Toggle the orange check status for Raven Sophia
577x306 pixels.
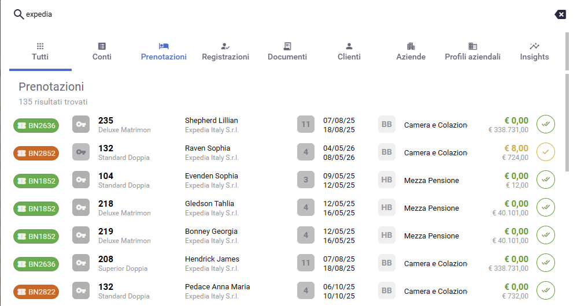[545, 152]
